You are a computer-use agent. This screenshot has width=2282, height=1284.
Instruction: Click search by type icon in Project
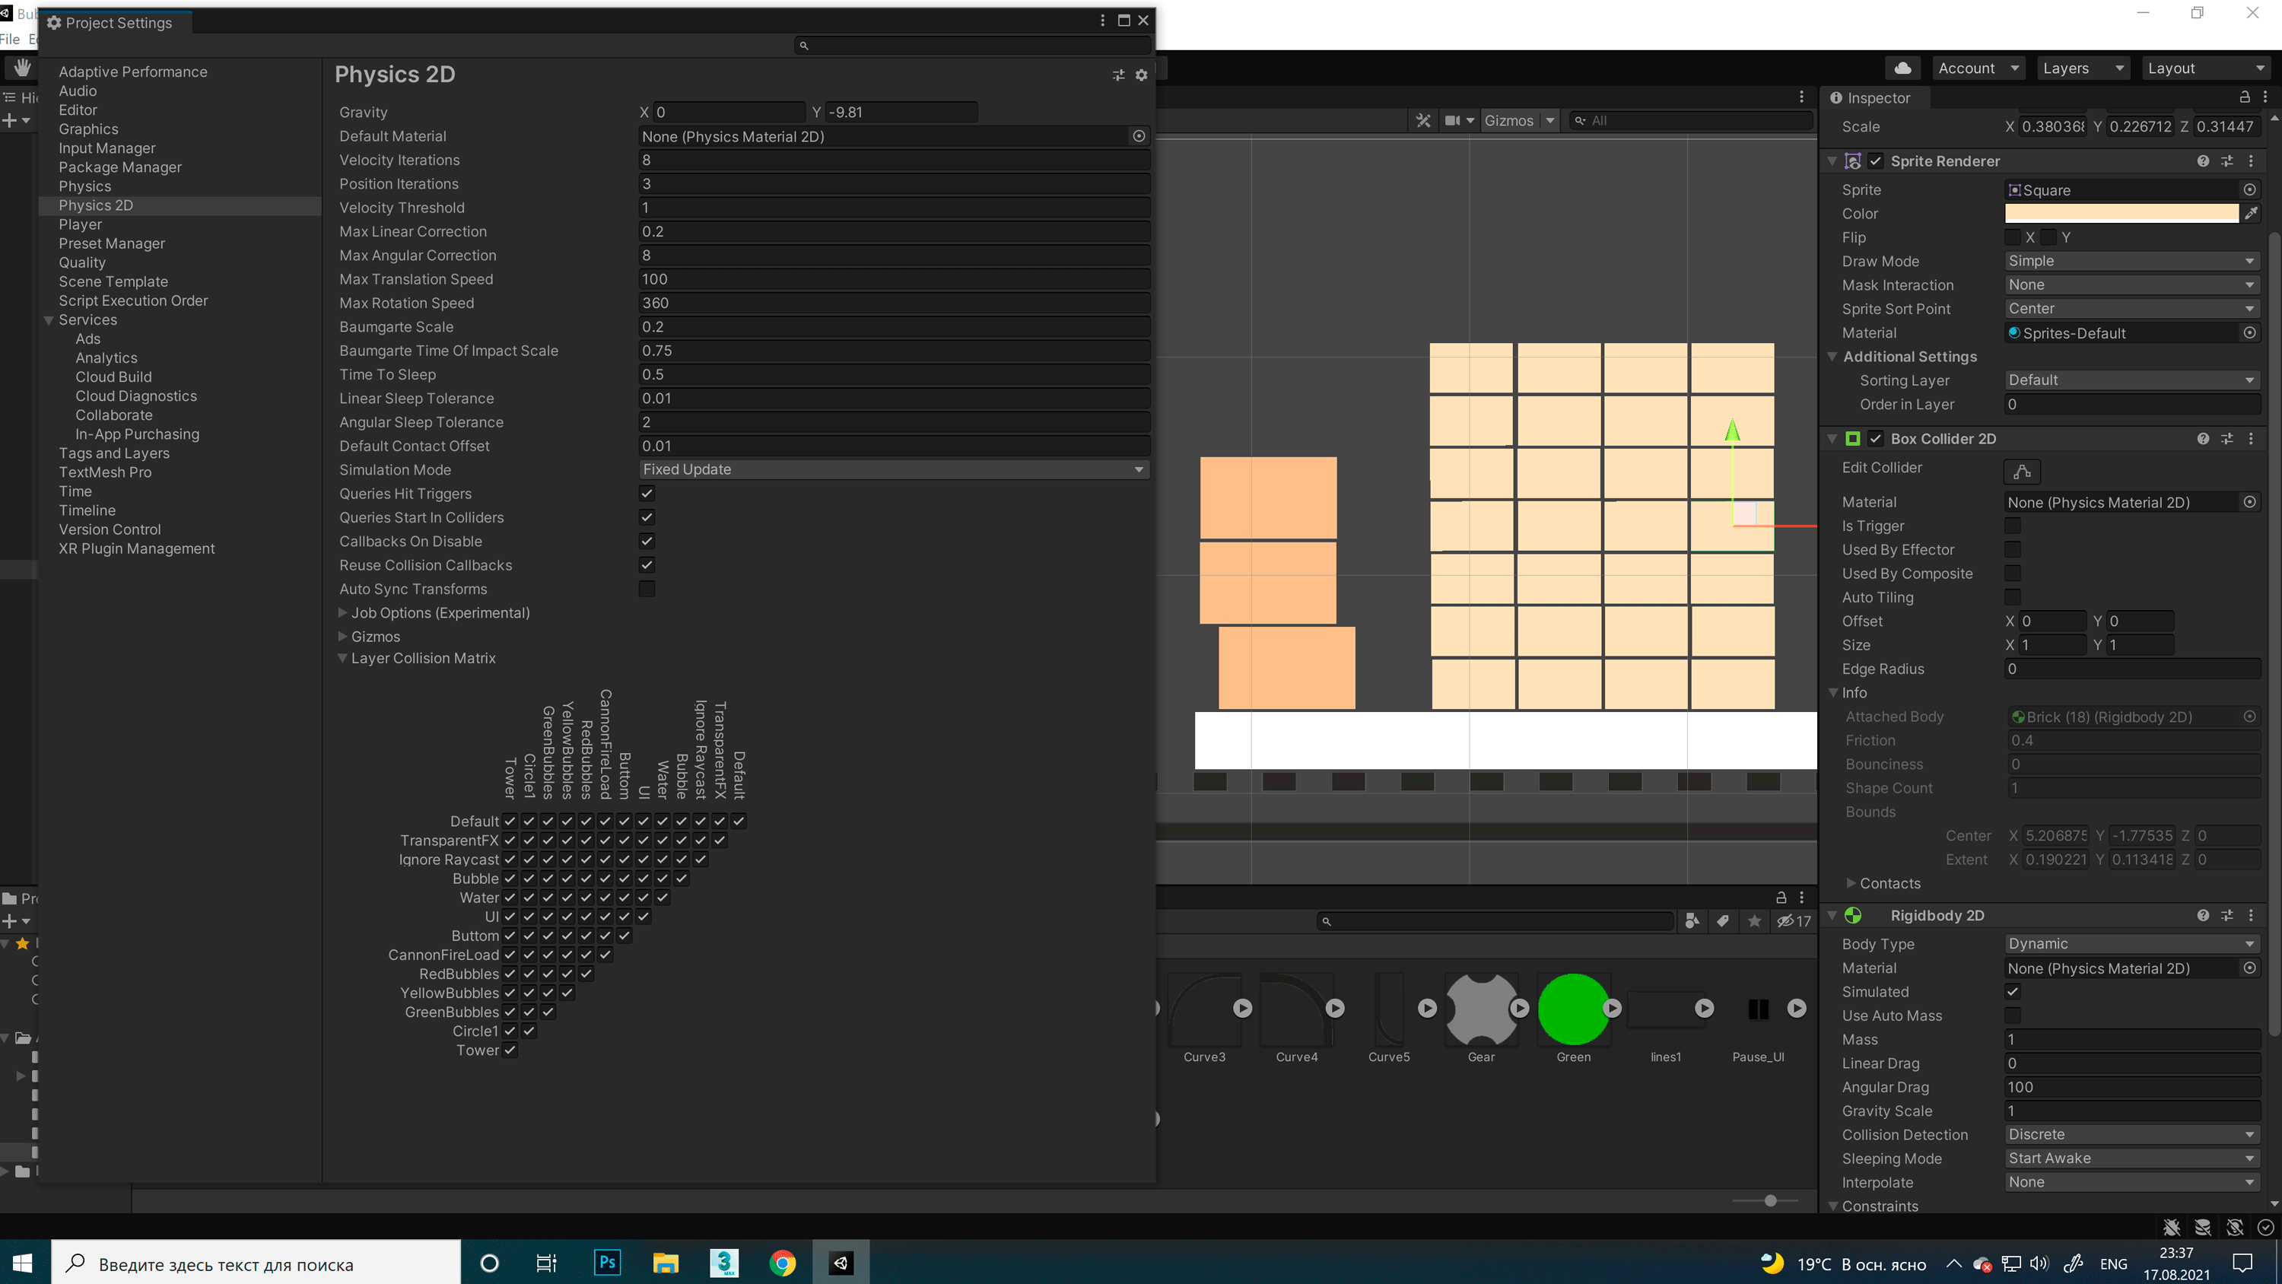coord(1692,920)
